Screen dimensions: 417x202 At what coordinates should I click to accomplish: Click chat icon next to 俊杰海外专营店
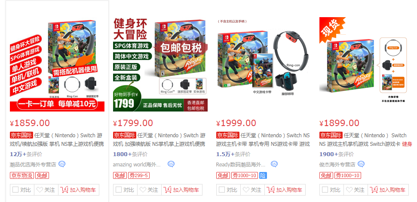[361, 164]
